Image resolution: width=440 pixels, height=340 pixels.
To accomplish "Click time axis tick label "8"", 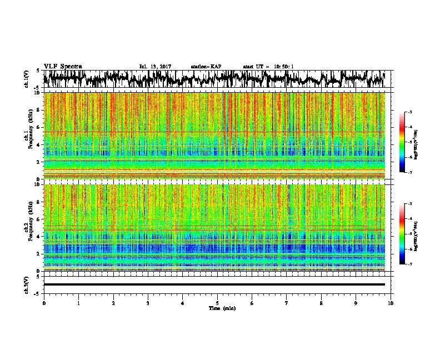I will pos(321,303).
